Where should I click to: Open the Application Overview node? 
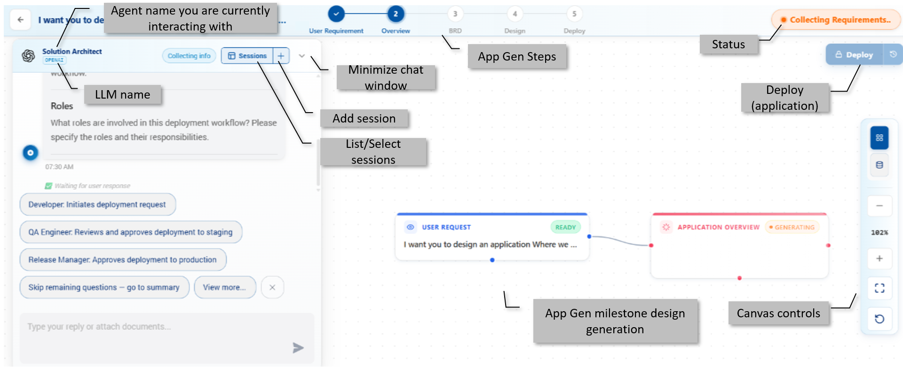coord(739,245)
